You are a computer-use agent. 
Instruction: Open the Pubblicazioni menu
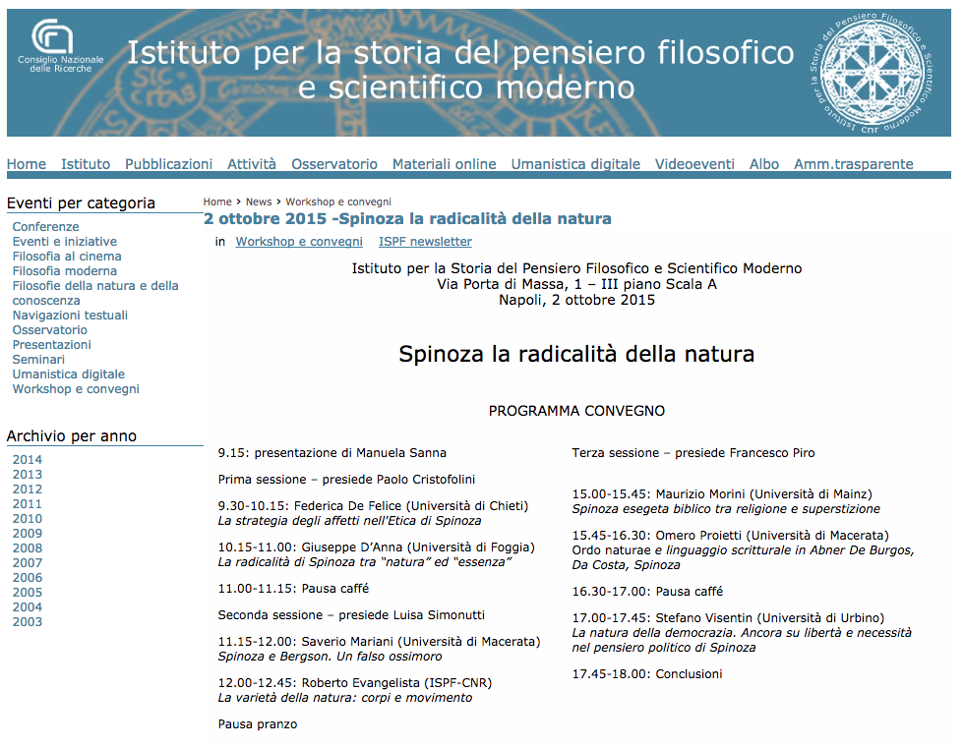click(168, 164)
